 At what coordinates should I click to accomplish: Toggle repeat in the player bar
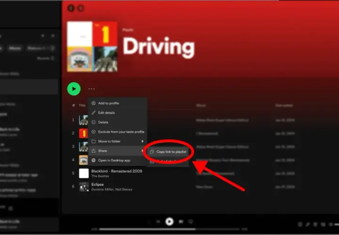191,222
